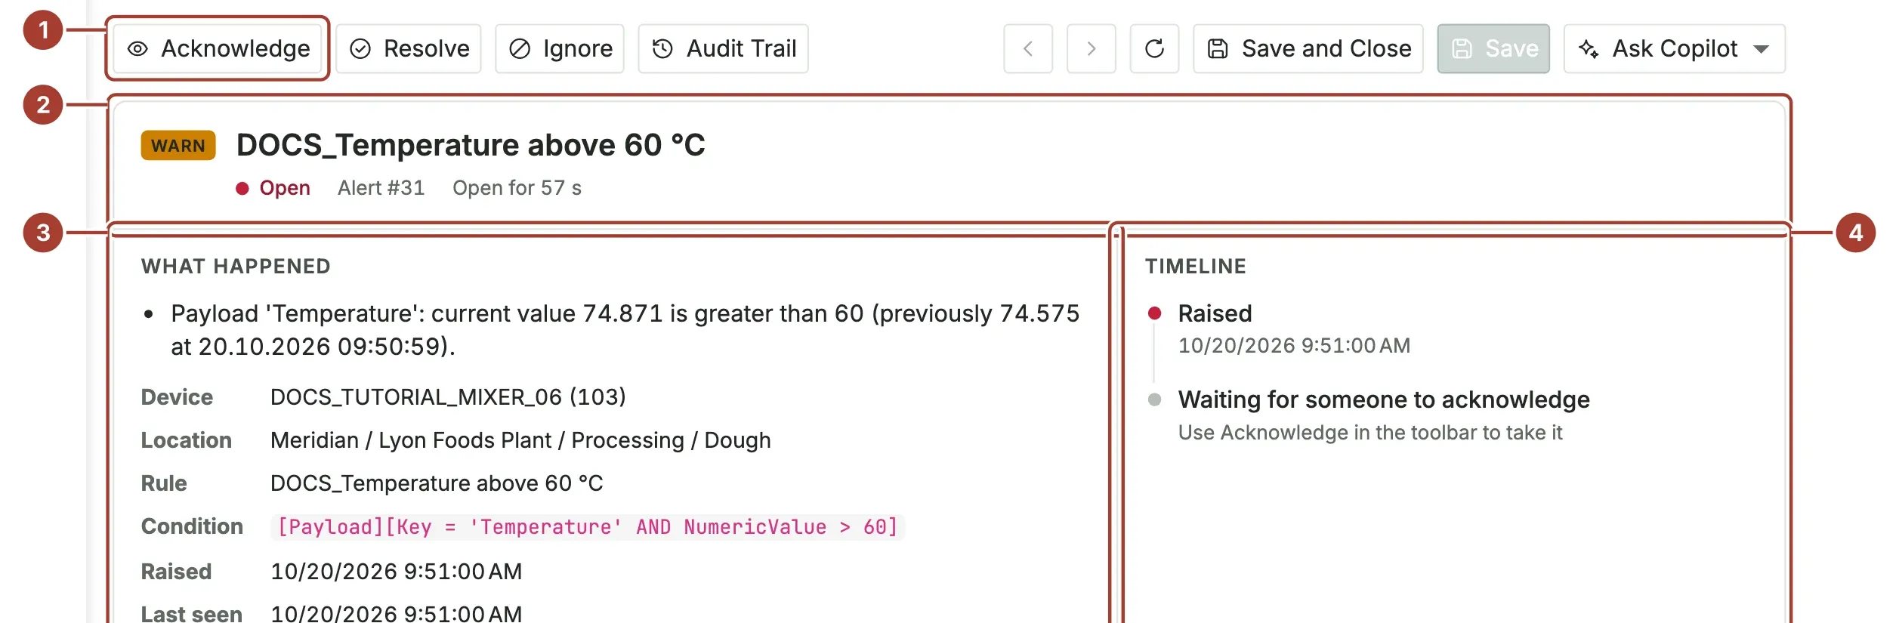This screenshot has width=1899, height=623.
Task: Click the floppy disk icon on Save and Close
Action: click(1218, 49)
